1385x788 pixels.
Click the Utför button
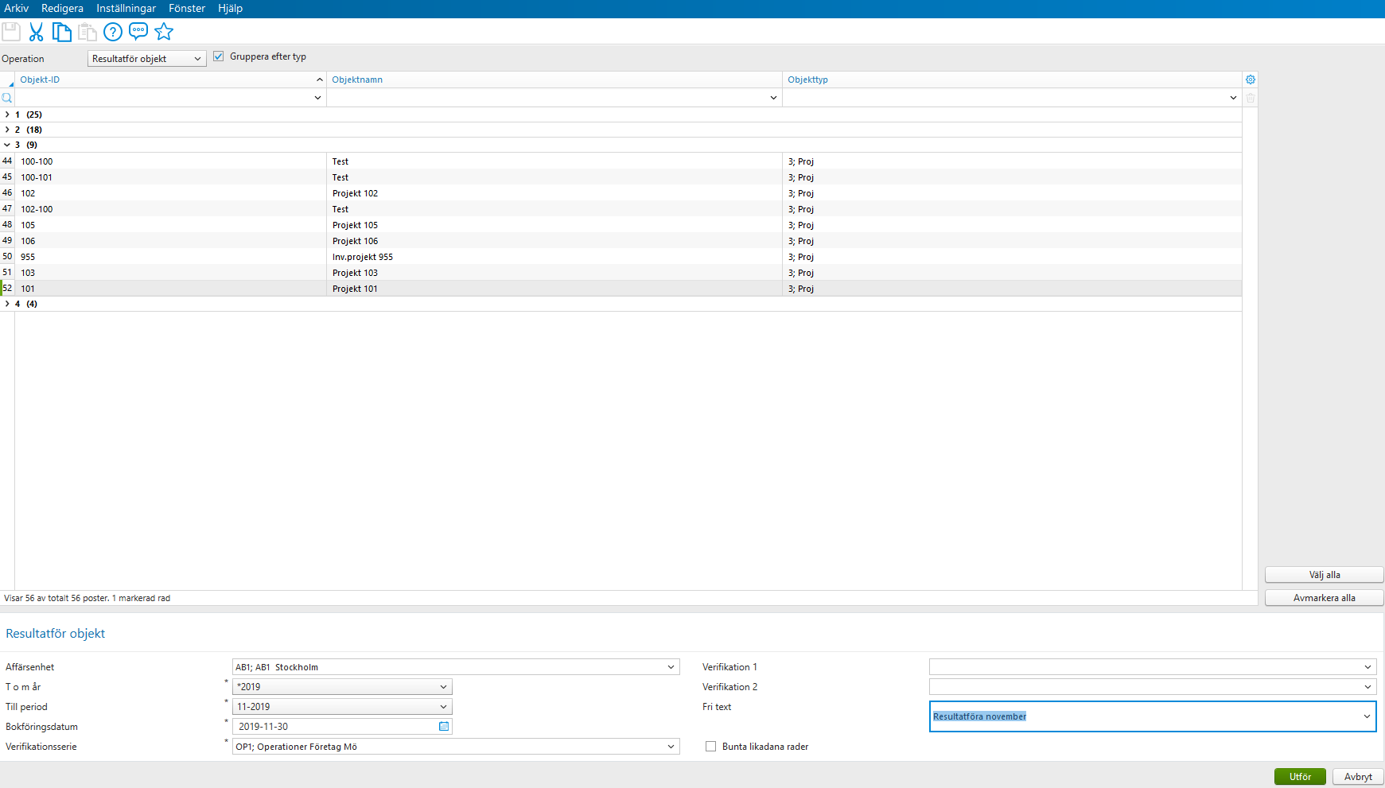[1300, 777]
